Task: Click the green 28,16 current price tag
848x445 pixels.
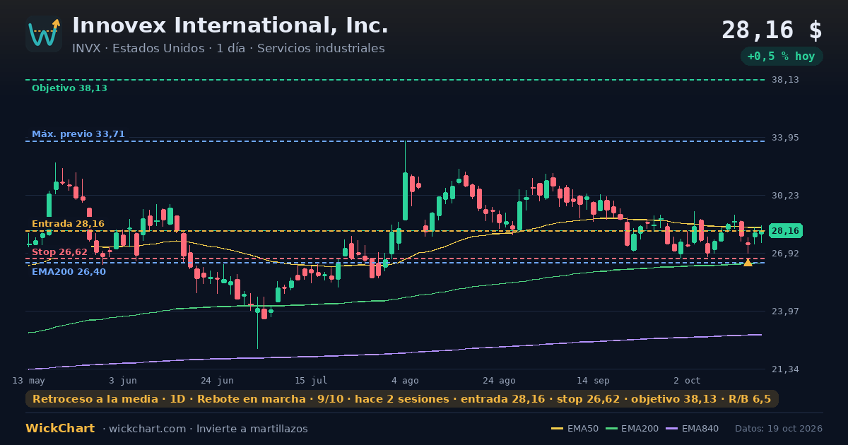Action: [785, 231]
